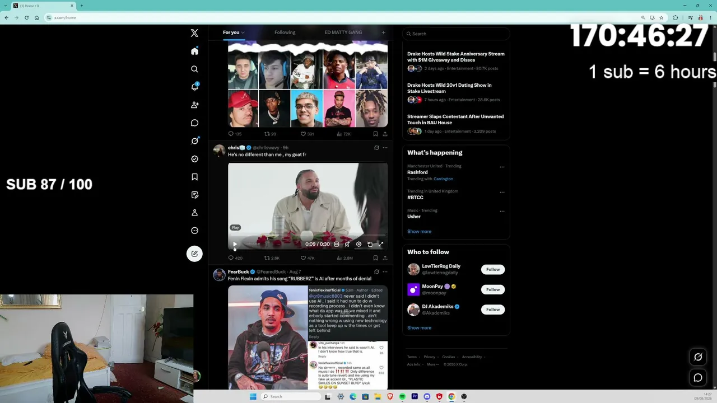Unmute the Drake video
Viewport: 717px width, 403px height.
tap(347, 244)
